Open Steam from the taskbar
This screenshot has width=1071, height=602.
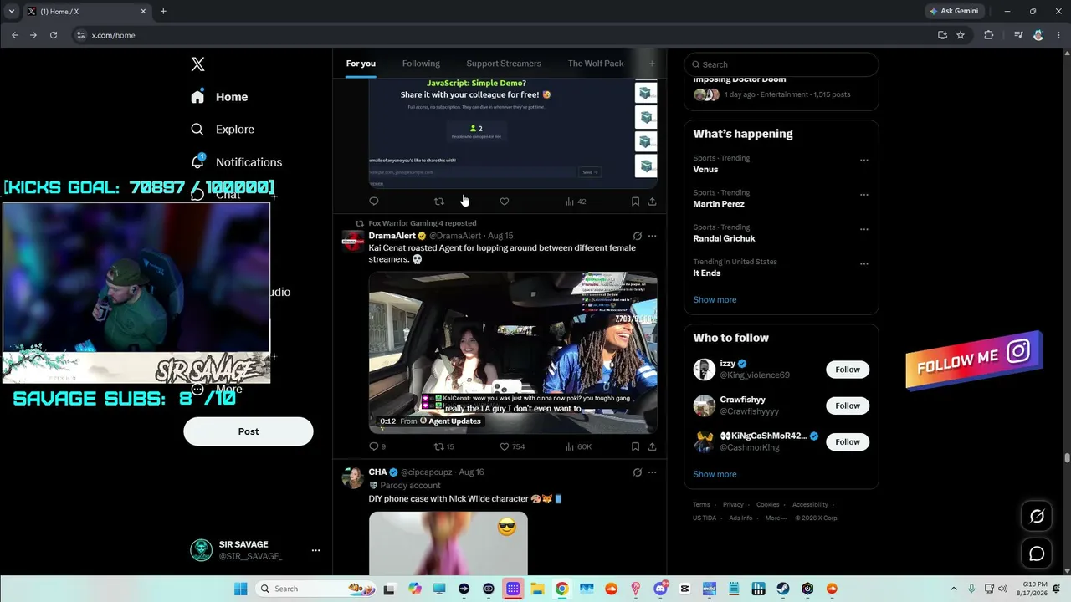[x=783, y=589]
